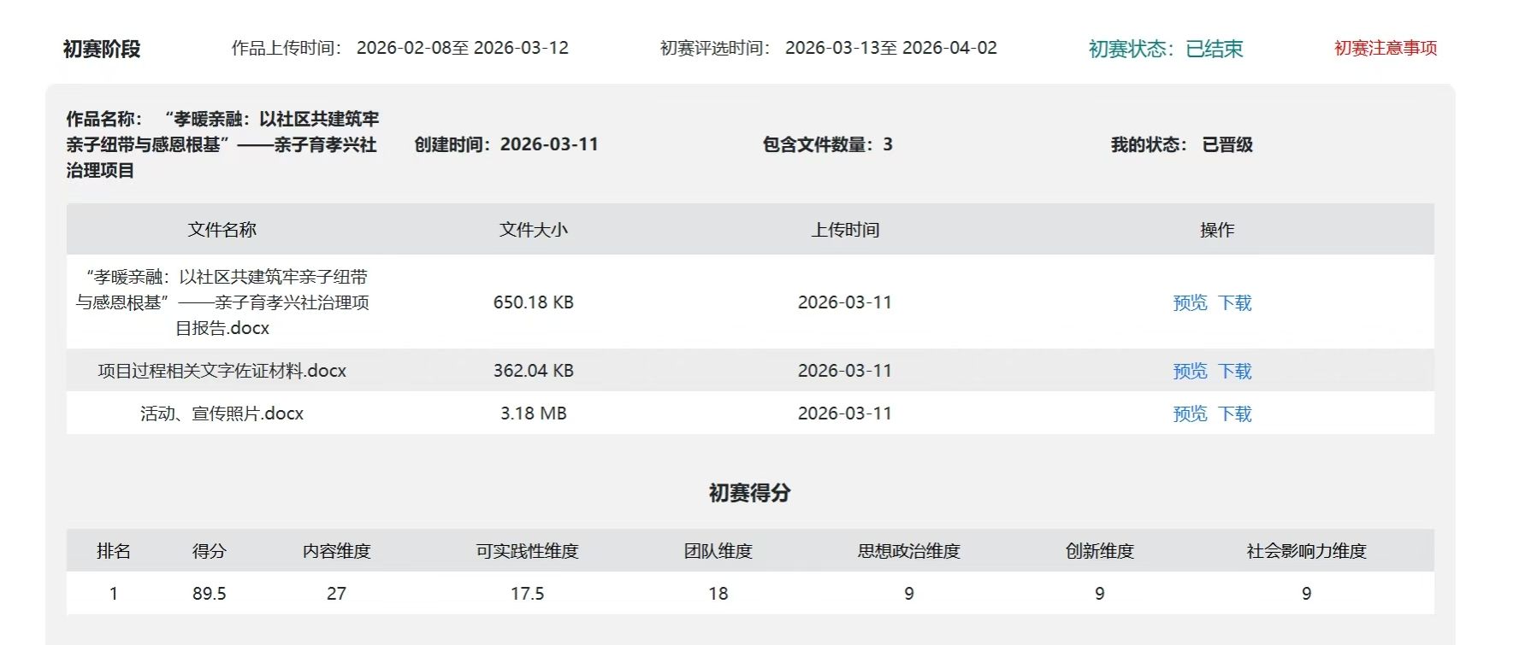The image size is (1531, 645).
Task: Click the 89.5 score cell
Action: point(209,594)
